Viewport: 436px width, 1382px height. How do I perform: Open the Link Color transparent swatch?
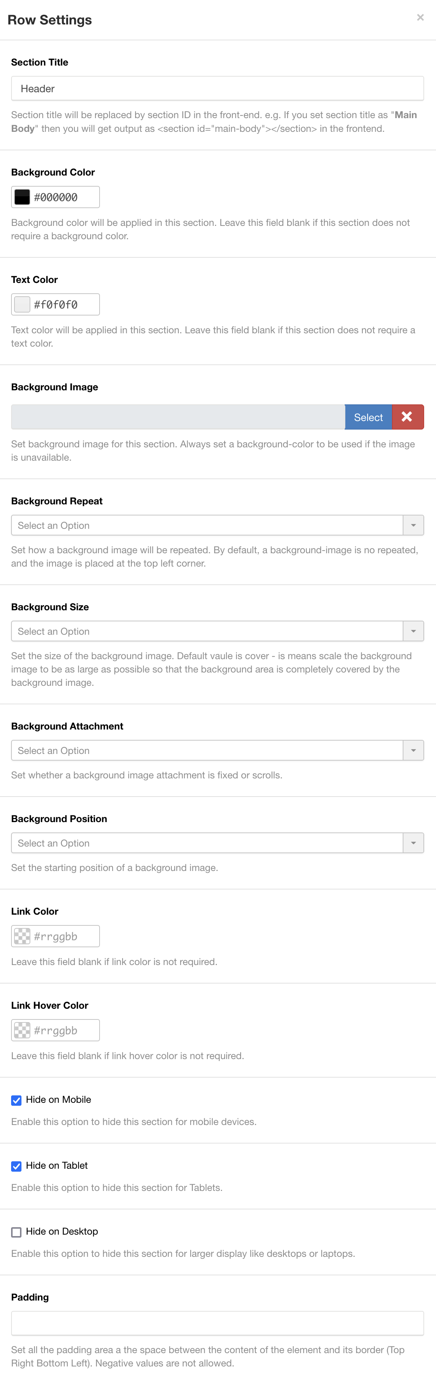22,936
